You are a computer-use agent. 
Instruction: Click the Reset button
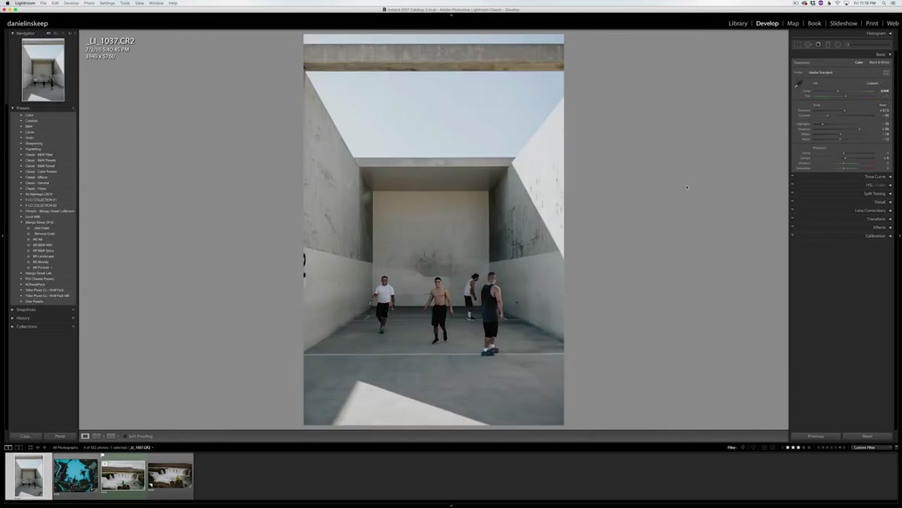[867, 436]
